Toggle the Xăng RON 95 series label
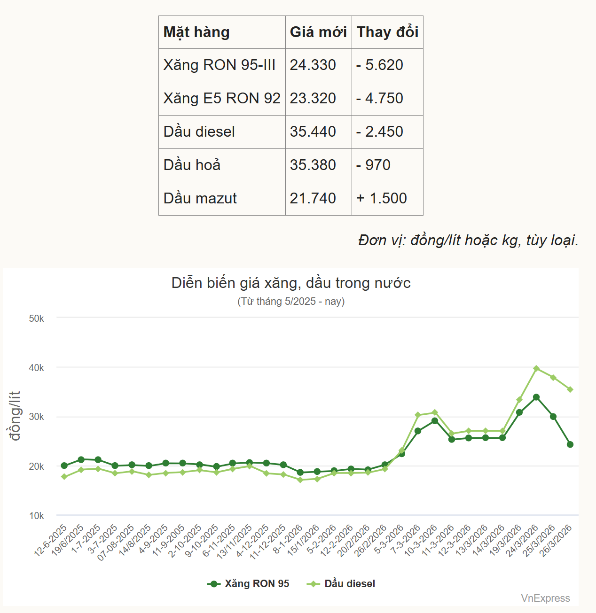This screenshot has width=596, height=613. coord(257,584)
